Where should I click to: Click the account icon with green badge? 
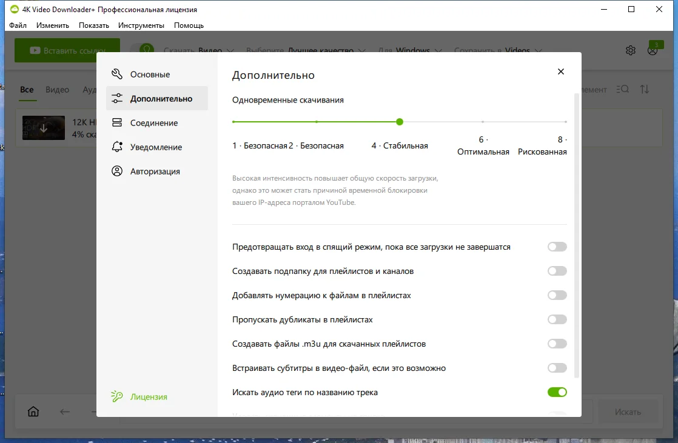pos(653,50)
